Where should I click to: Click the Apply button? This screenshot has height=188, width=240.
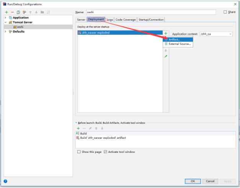coord(228,181)
